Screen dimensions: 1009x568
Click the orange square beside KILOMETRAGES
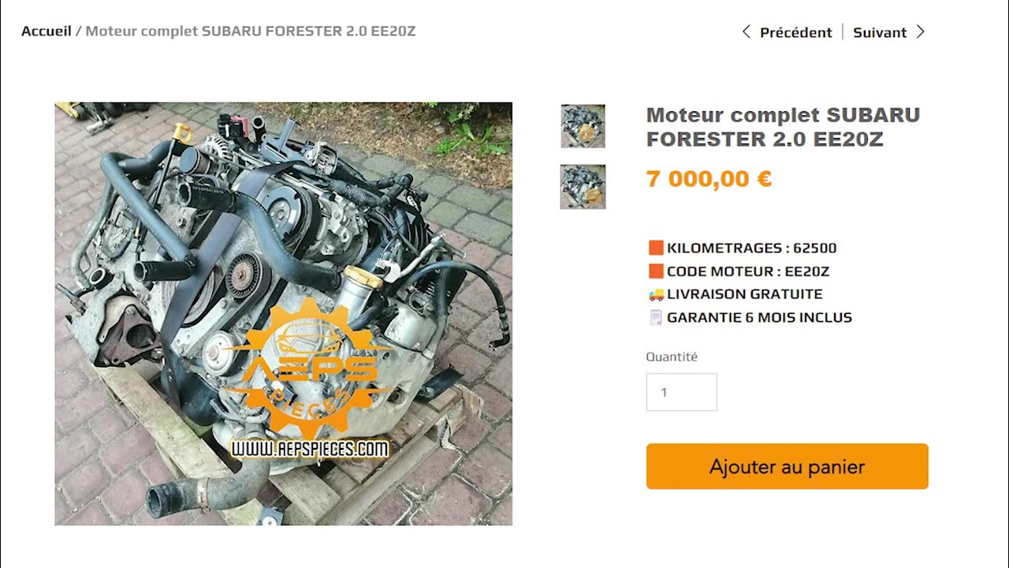[656, 248]
